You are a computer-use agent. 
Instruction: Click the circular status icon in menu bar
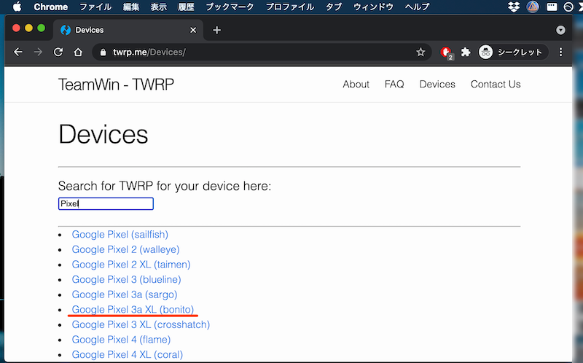(568, 7)
